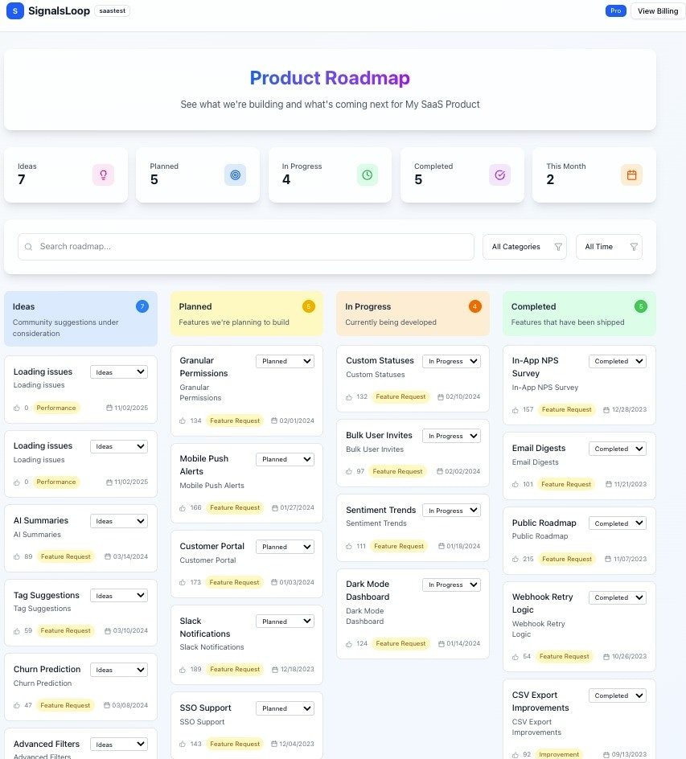Expand status selector on Email Digests card

[x=617, y=449]
